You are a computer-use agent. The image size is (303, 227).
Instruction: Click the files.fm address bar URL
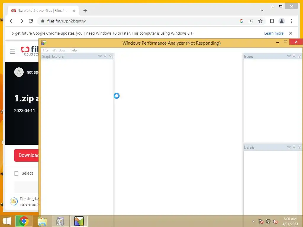[x=67, y=21]
